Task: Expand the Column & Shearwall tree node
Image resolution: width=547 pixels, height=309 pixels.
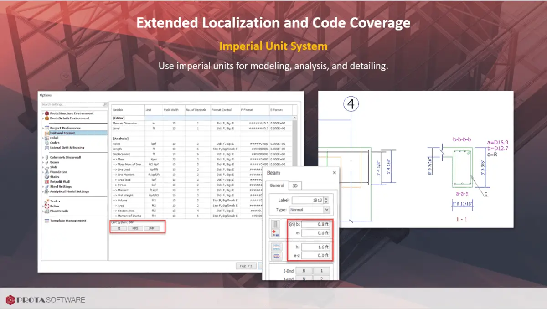Action: 43,157
